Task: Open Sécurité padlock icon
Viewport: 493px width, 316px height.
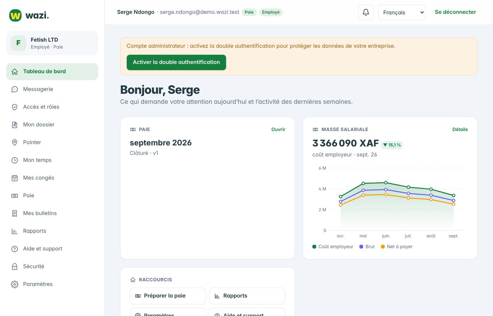Action: point(14,266)
